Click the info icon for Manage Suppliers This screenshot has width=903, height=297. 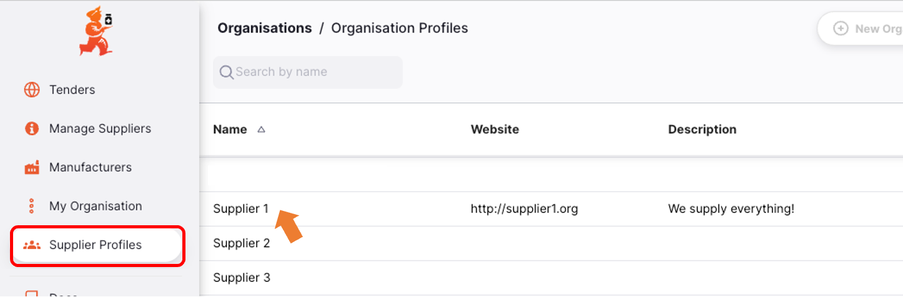[x=32, y=129]
